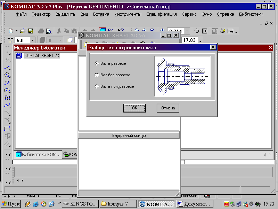Open the new-document type dropdown arrow
This screenshot has width=278, height=209.
pyautogui.click(x=16, y=31)
